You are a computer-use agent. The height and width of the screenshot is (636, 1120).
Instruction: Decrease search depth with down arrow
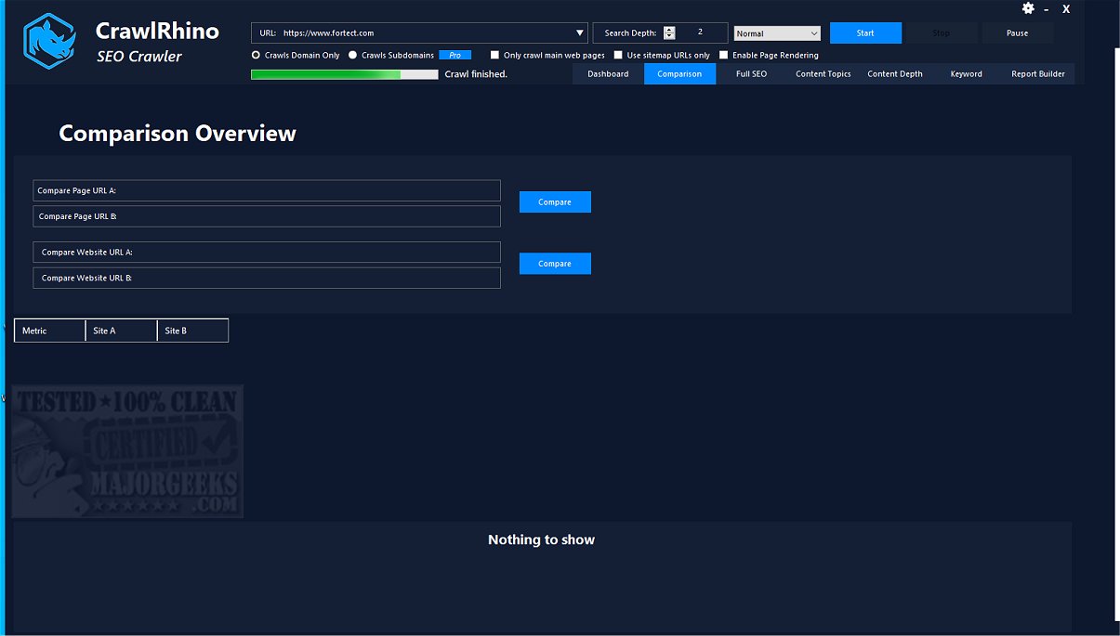pyautogui.click(x=669, y=36)
